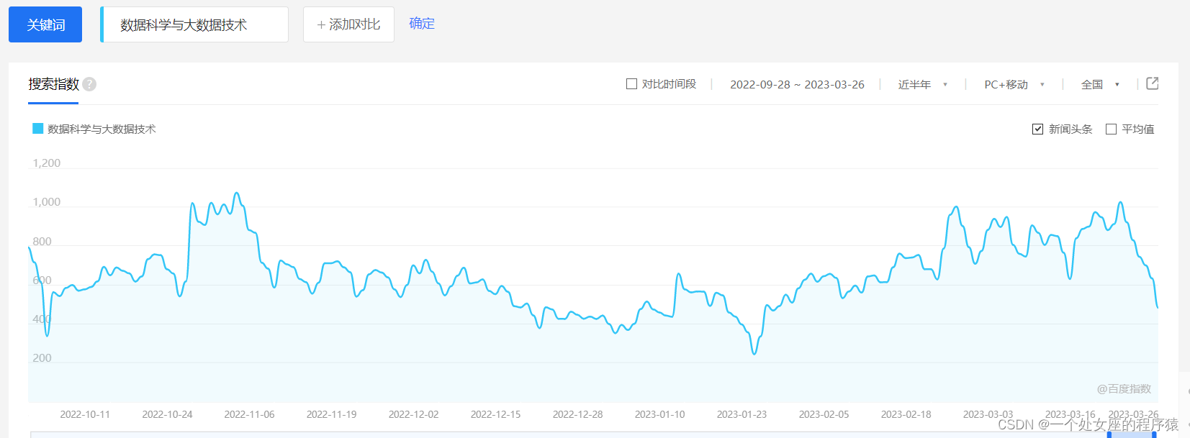Expand the 近半年 time range dropdown
This screenshot has width=1190, height=438.
(923, 85)
